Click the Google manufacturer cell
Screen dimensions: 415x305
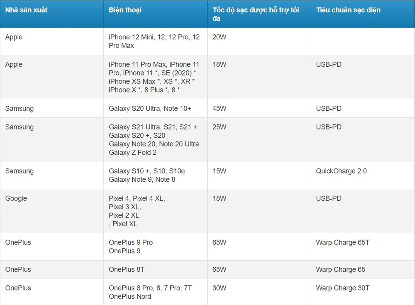16,198
